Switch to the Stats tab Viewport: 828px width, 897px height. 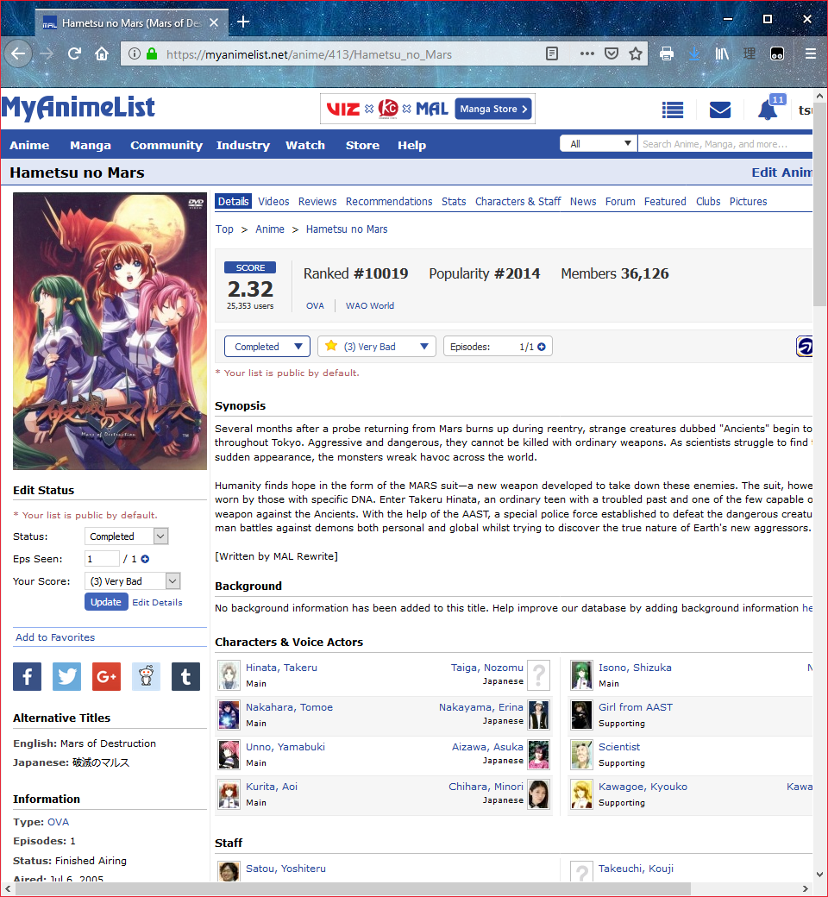454,201
